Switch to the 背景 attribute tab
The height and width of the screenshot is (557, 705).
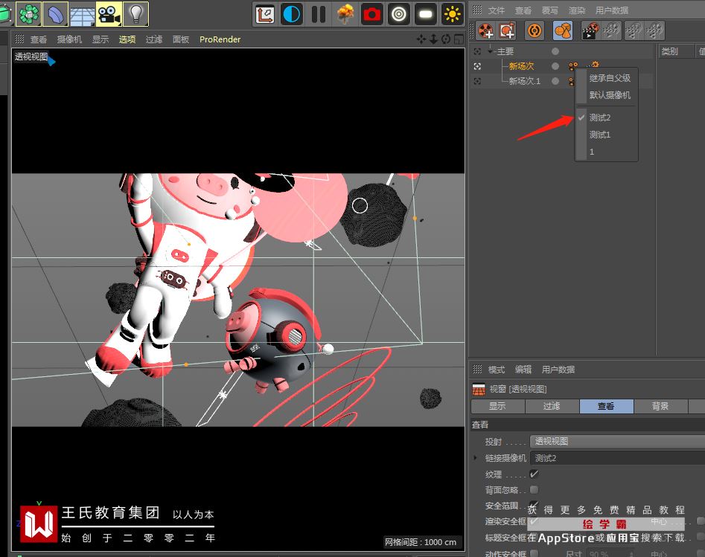pyautogui.click(x=660, y=406)
